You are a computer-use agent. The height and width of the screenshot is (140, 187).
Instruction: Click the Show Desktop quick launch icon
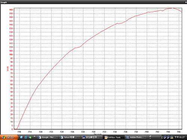(21, 137)
